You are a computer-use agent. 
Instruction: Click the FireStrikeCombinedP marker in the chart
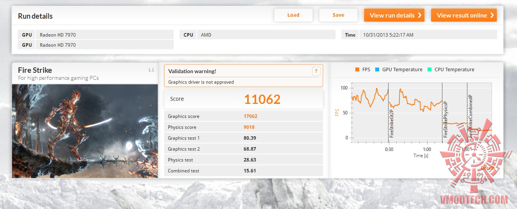pyautogui.click(x=471, y=116)
